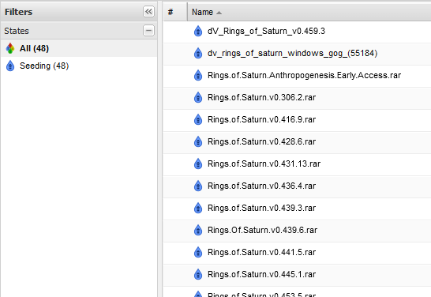Collapse the States filter section
This screenshot has height=297, width=431.
(x=148, y=31)
